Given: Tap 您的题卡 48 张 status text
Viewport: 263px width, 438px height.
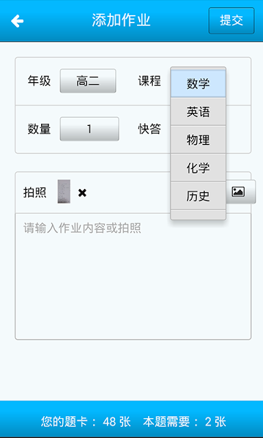Looking at the screenshot, I should [x=86, y=422].
